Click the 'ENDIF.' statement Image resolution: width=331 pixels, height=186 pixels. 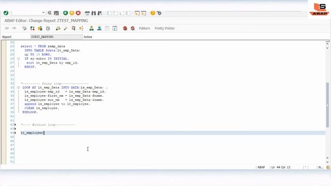tap(30, 67)
